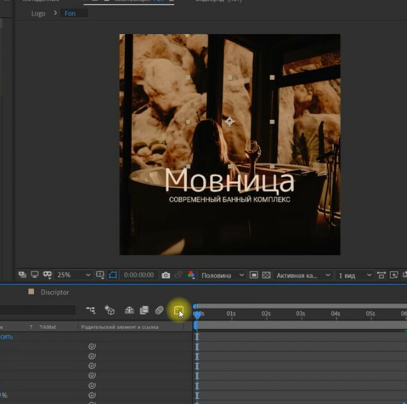
Task: Click the work area bar below ruler
Action: coord(300,325)
